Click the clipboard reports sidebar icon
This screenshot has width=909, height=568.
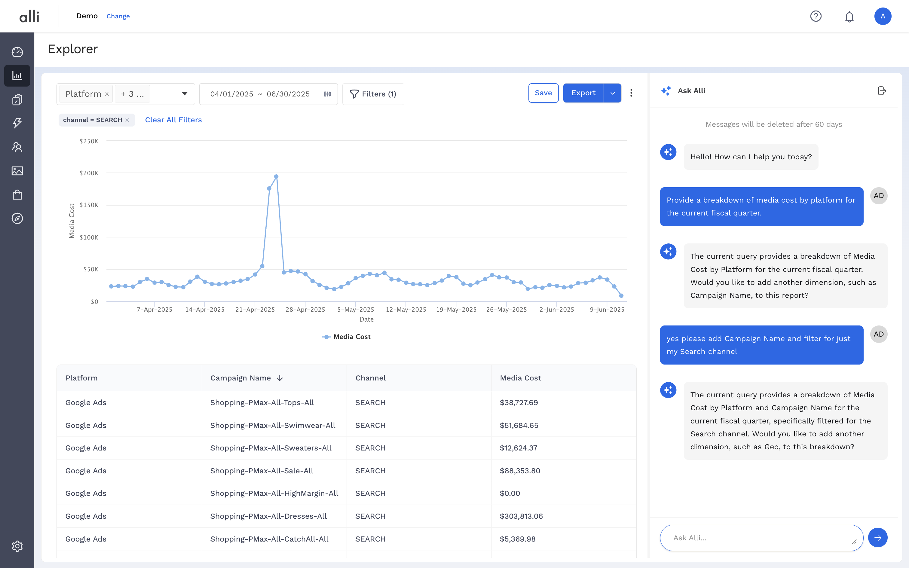tap(17, 99)
